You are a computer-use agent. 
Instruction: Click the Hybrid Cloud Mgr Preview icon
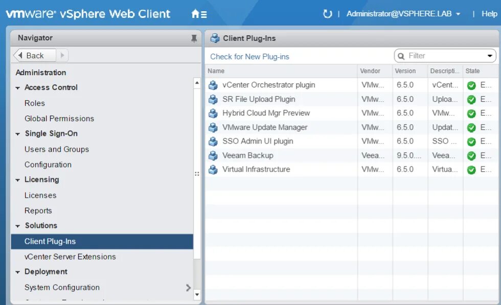[213, 113]
